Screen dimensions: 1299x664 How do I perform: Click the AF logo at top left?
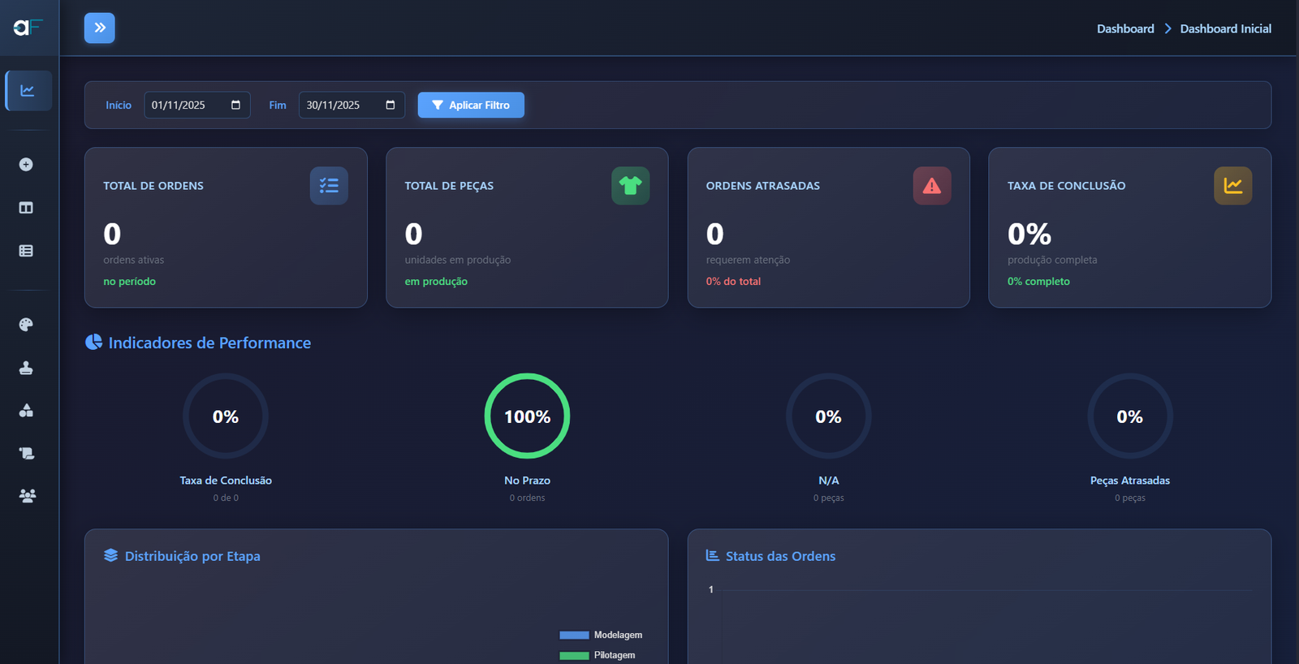point(27,28)
